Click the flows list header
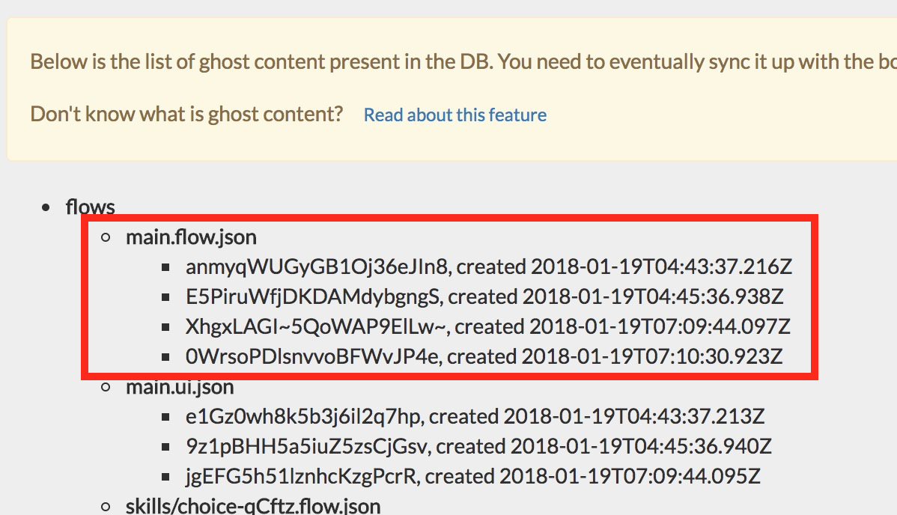The image size is (897, 515). [x=90, y=207]
